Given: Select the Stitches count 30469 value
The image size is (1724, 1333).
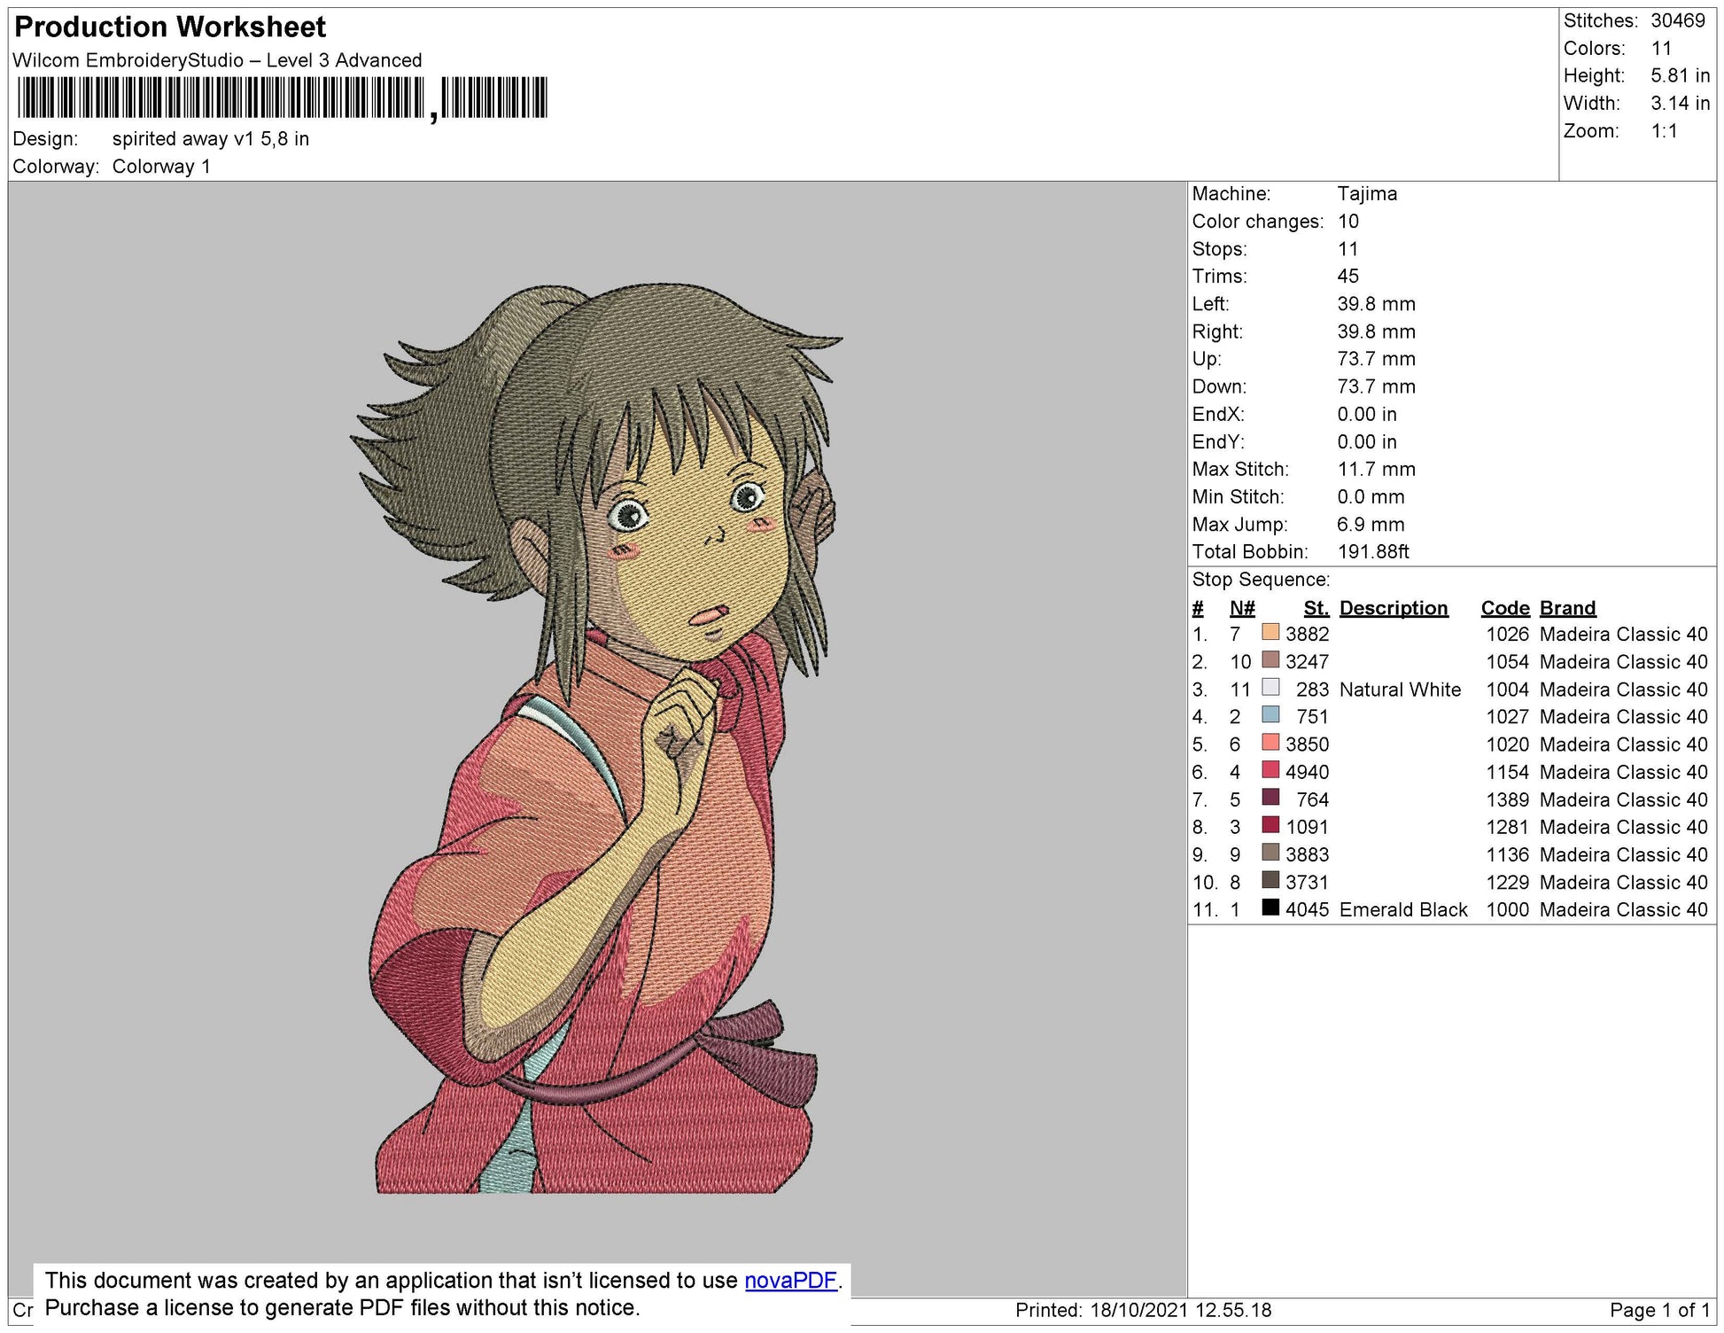Looking at the screenshot, I should pos(1678,20).
